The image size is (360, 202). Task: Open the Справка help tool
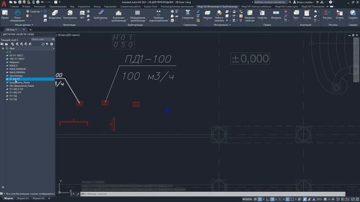353,15
